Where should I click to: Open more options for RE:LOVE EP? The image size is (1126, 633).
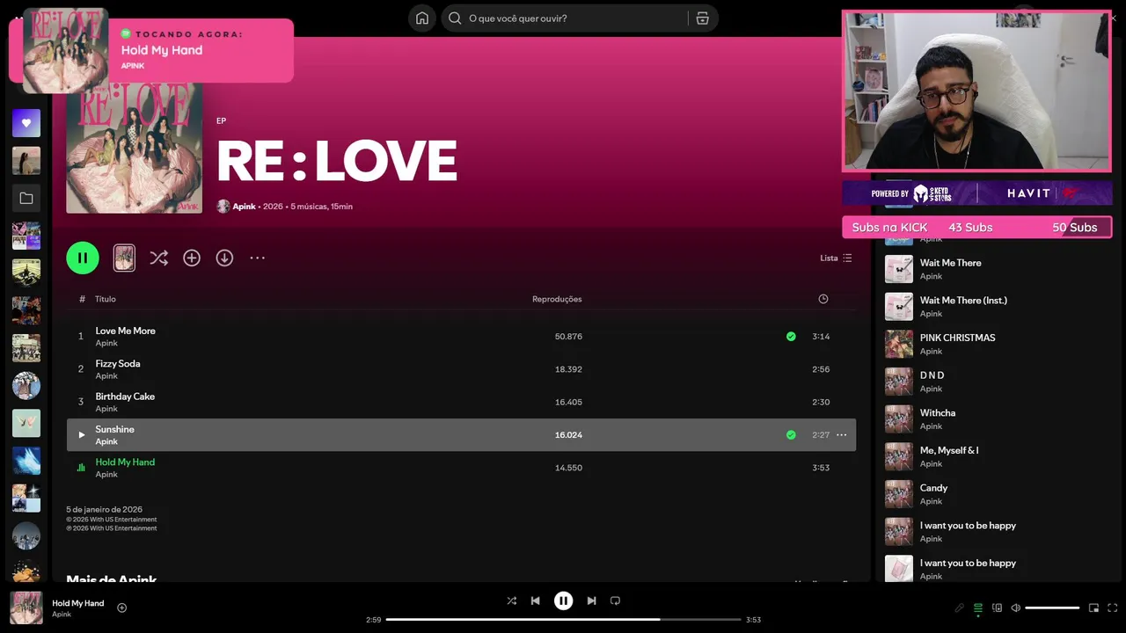257,258
